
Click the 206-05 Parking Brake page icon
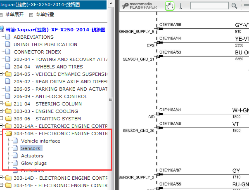(x=8, y=89)
